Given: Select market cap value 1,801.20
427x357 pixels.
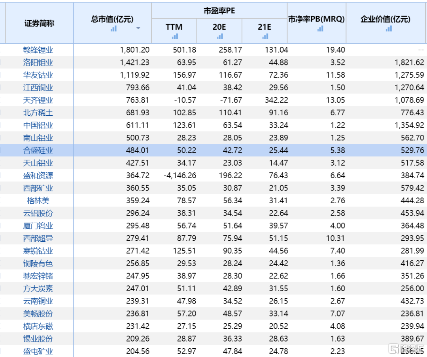Looking at the screenshot, I should (x=135, y=50).
